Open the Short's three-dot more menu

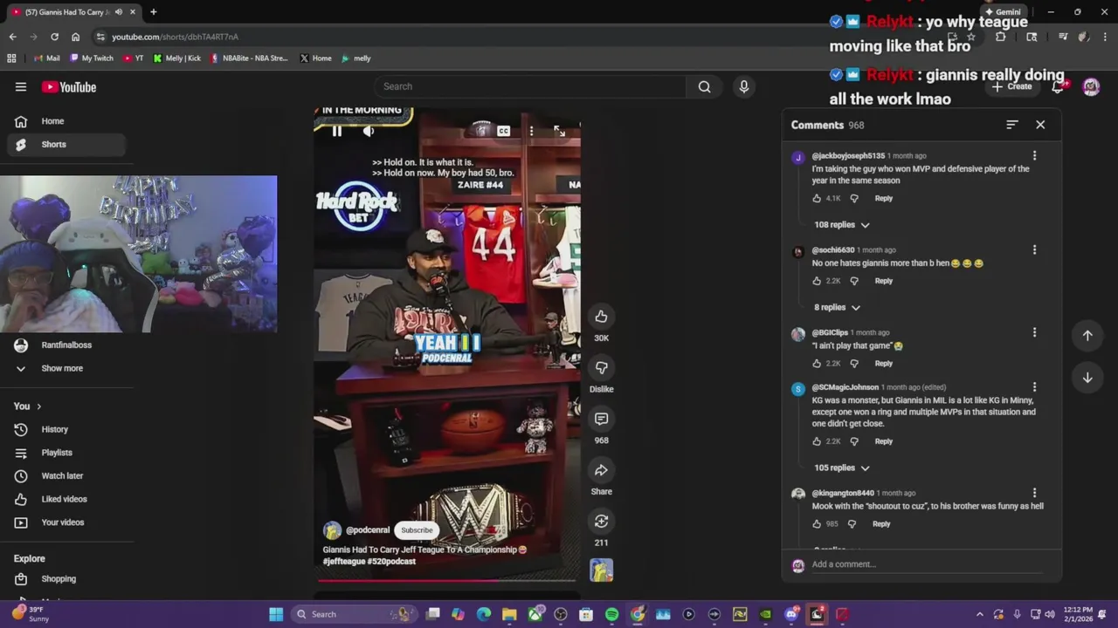pos(531,131)
